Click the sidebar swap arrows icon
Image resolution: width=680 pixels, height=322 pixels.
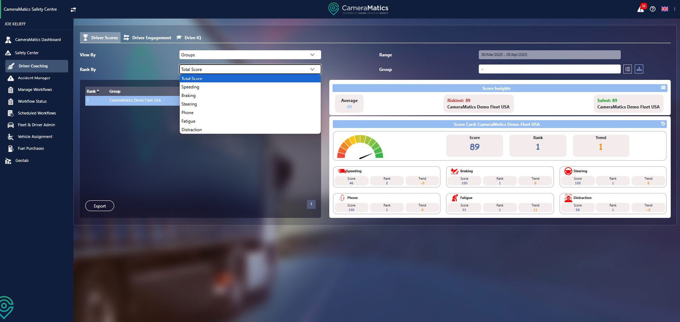pyautogui.click(x=73, y=10)
